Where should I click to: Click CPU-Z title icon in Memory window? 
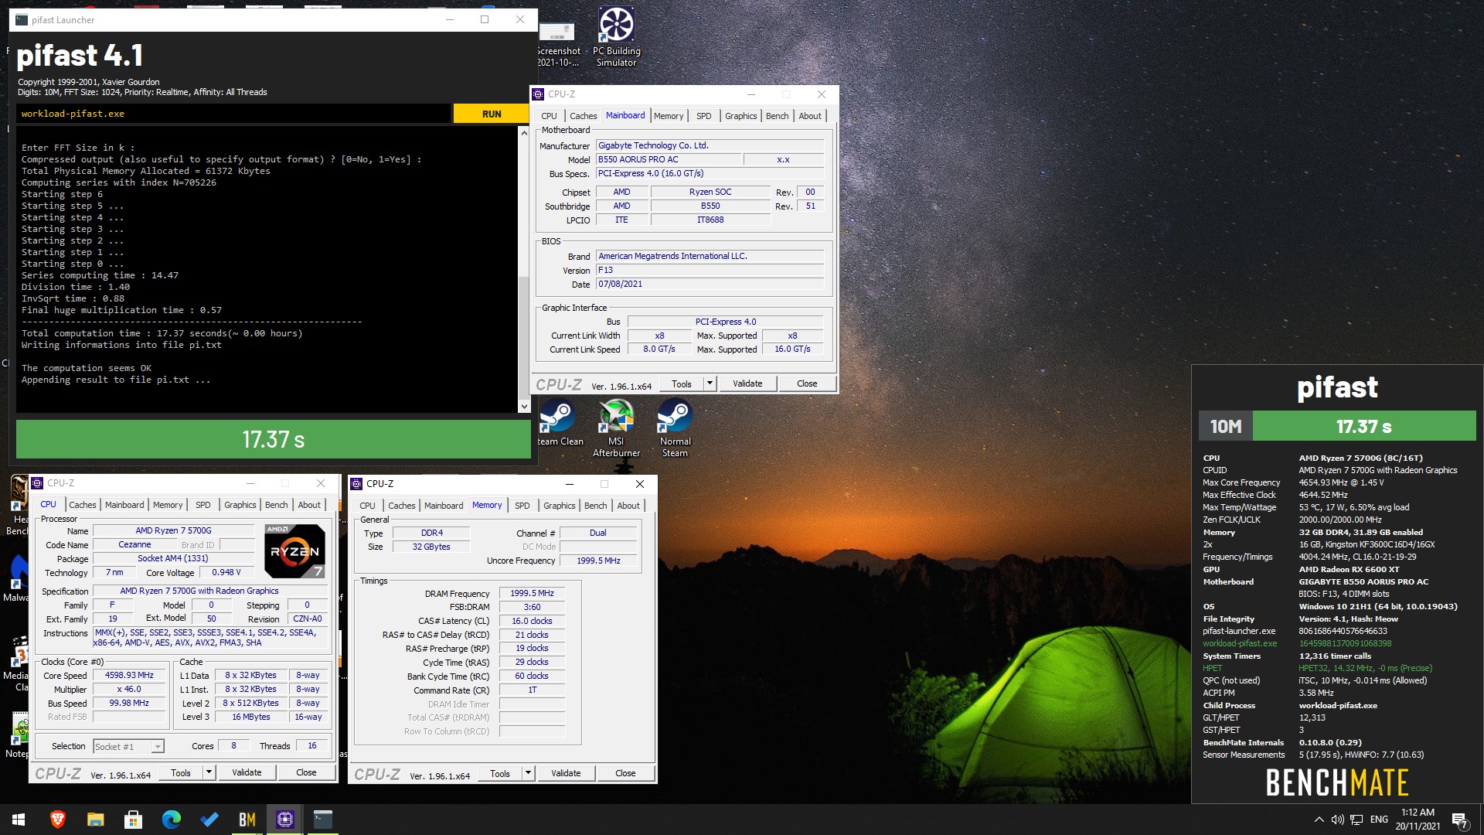(x=356, y=484)
